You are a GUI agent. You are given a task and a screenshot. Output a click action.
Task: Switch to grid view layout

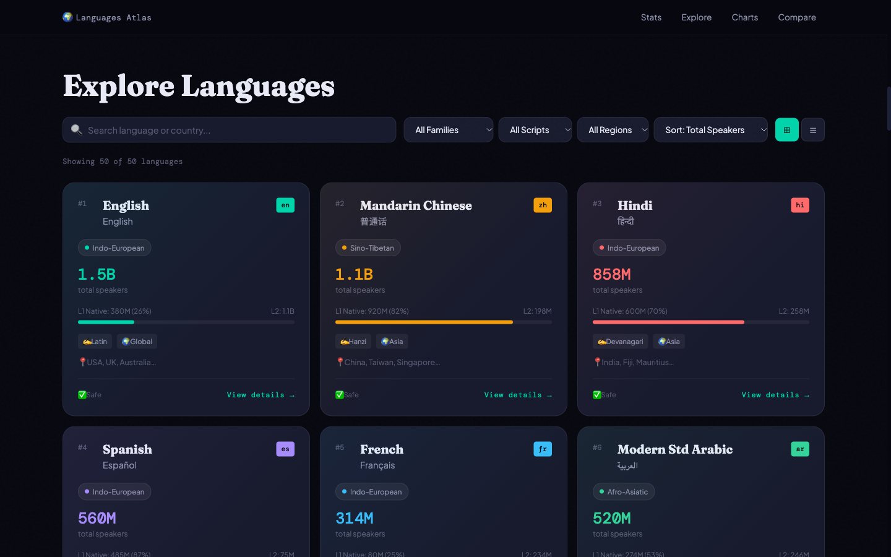click(787, 130)
